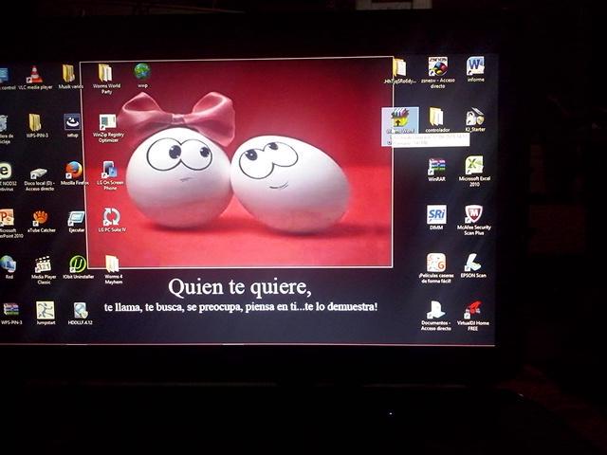Launch EPSON Scan
The image size is (607, 455).
coord(473,265)
